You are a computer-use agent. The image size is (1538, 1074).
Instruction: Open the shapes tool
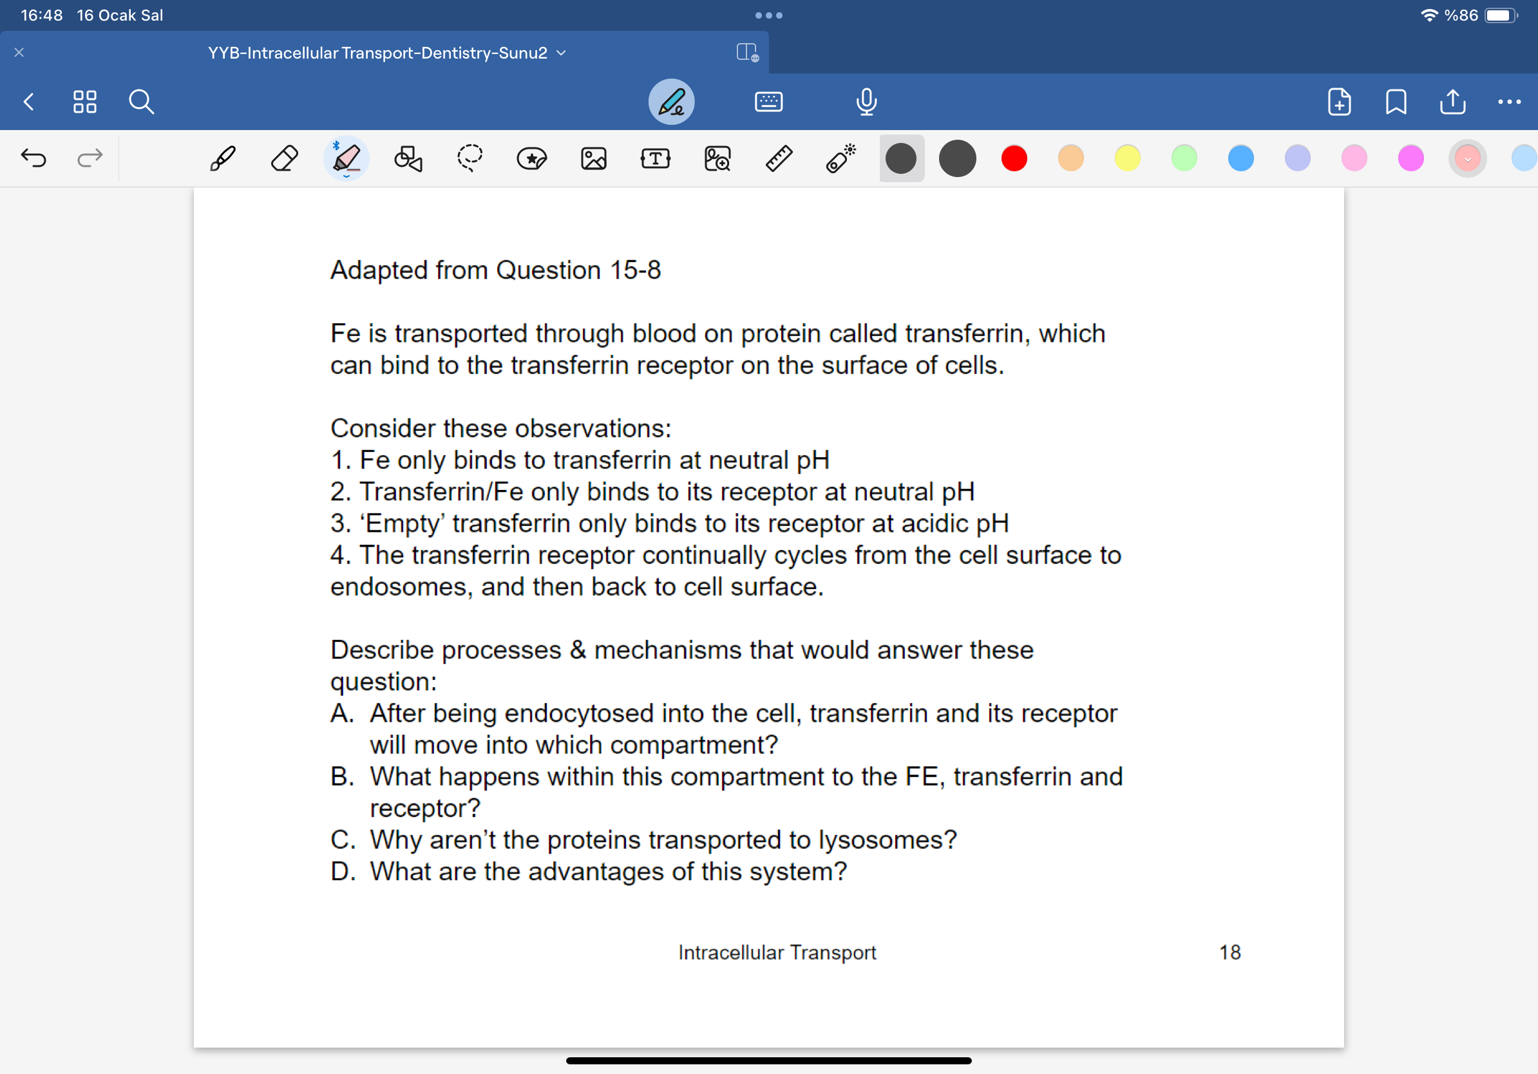pyautogui.click(x=408, y=158)
